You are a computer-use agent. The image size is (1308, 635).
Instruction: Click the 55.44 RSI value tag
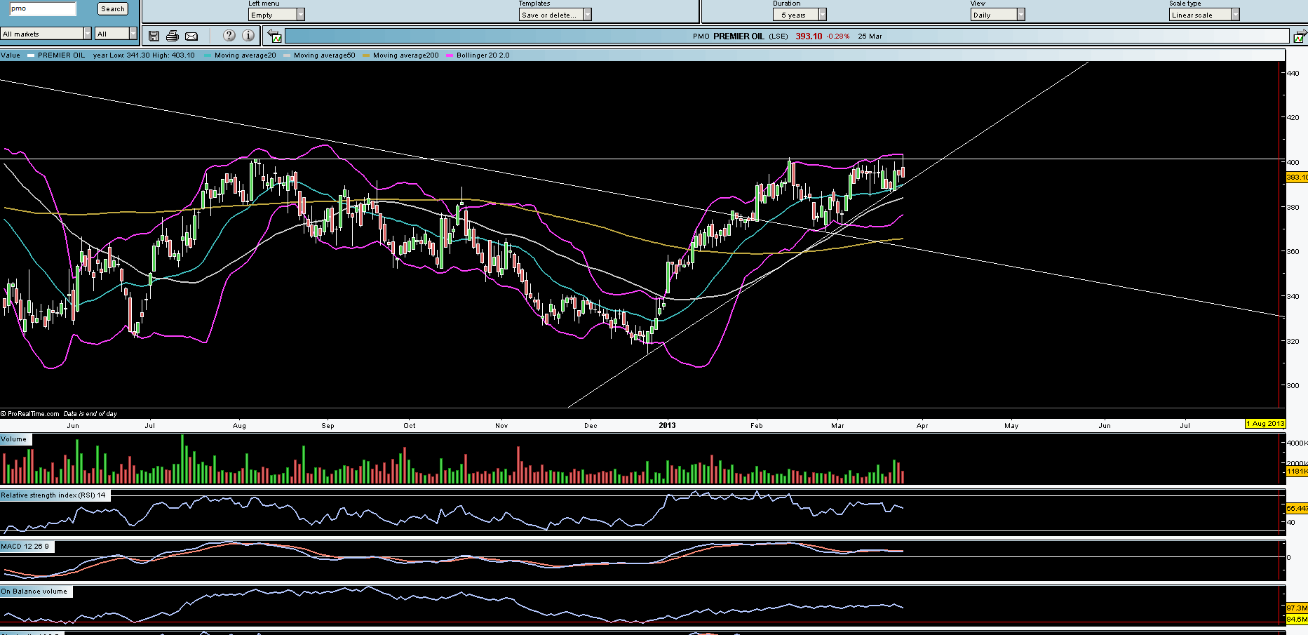[1297, 508]
